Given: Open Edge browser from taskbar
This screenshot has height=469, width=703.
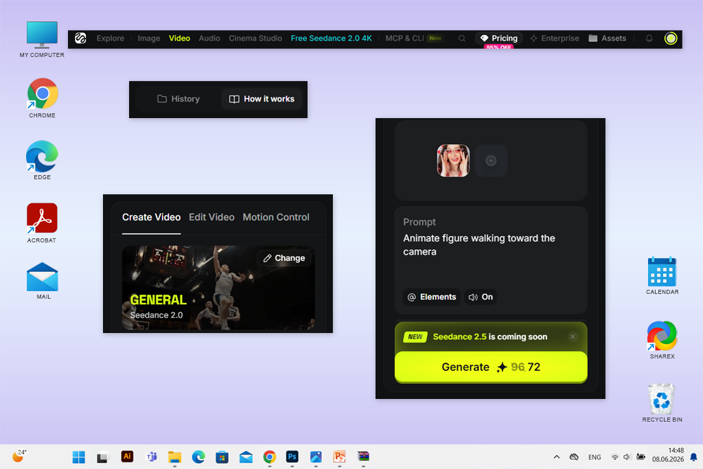Looking at the screenshot, I should 198,457.
